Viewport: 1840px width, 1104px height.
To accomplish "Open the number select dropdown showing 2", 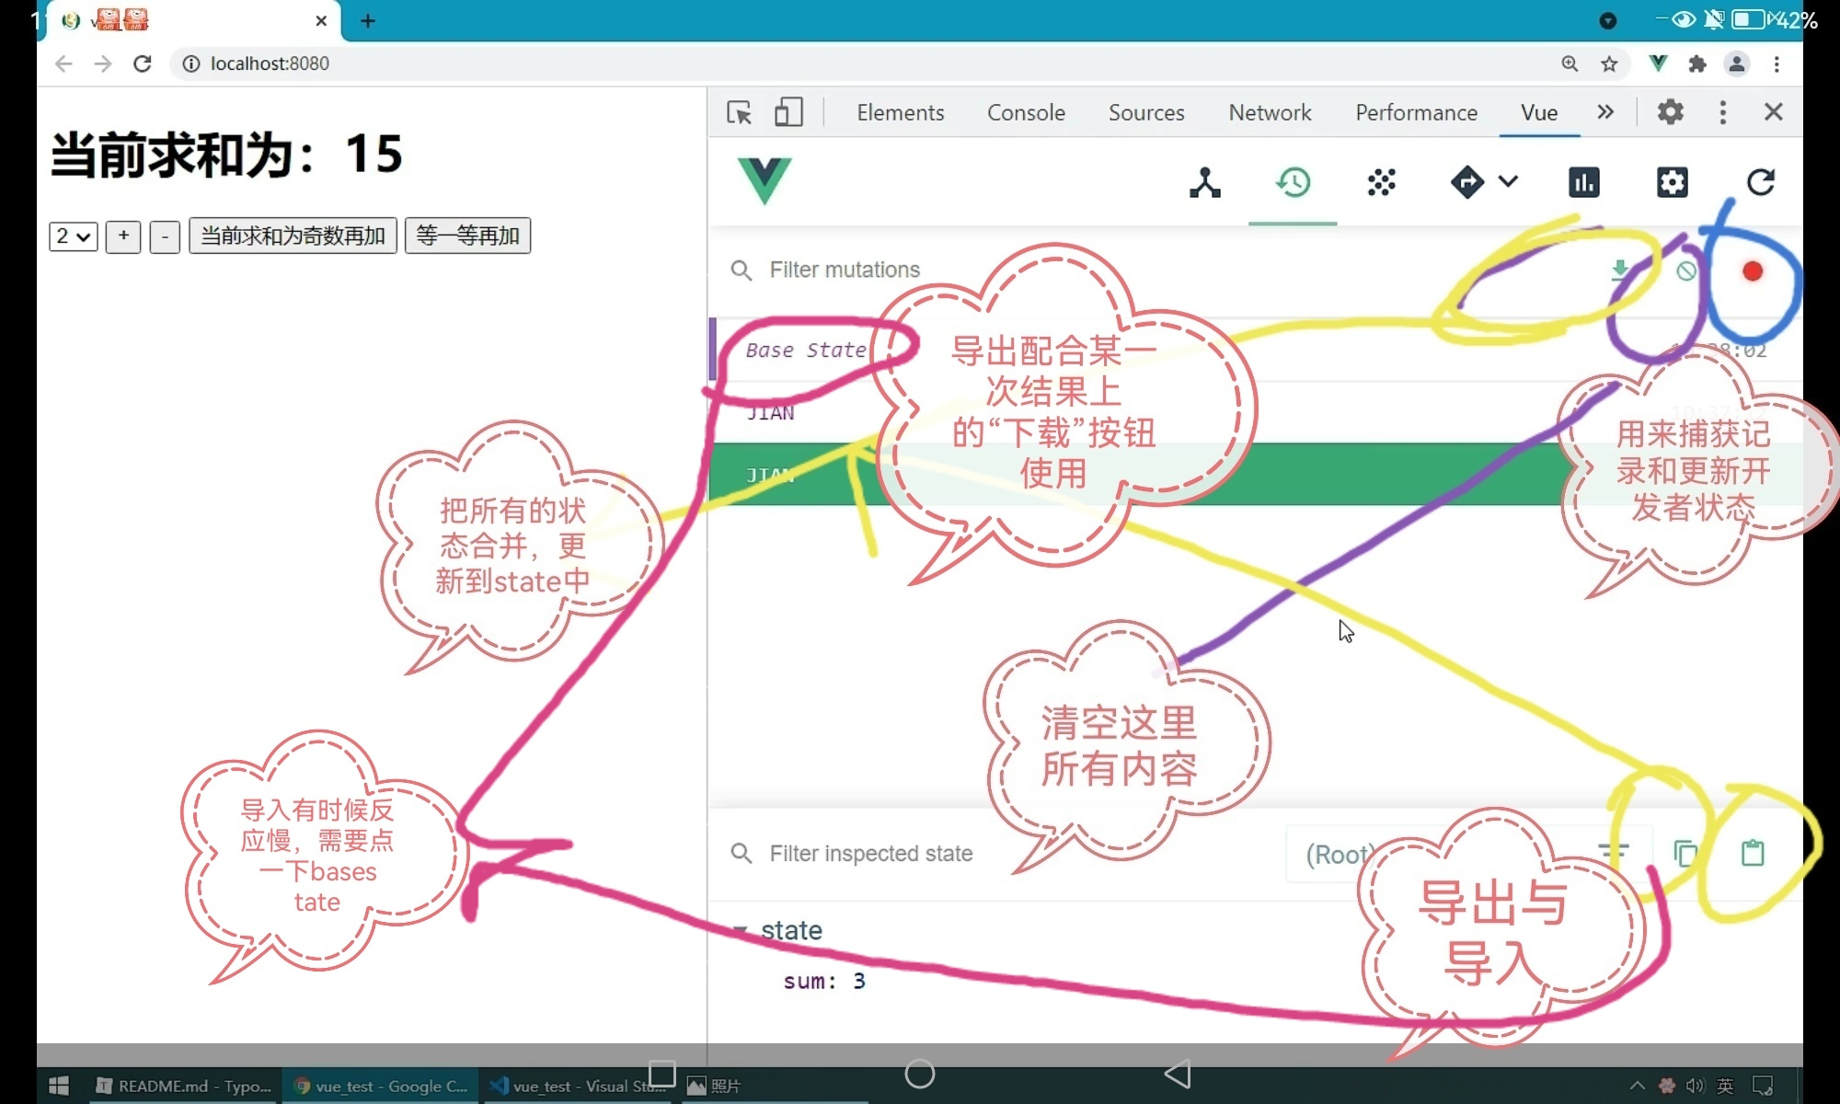I will pyautogui.click(x=73, y=236).
